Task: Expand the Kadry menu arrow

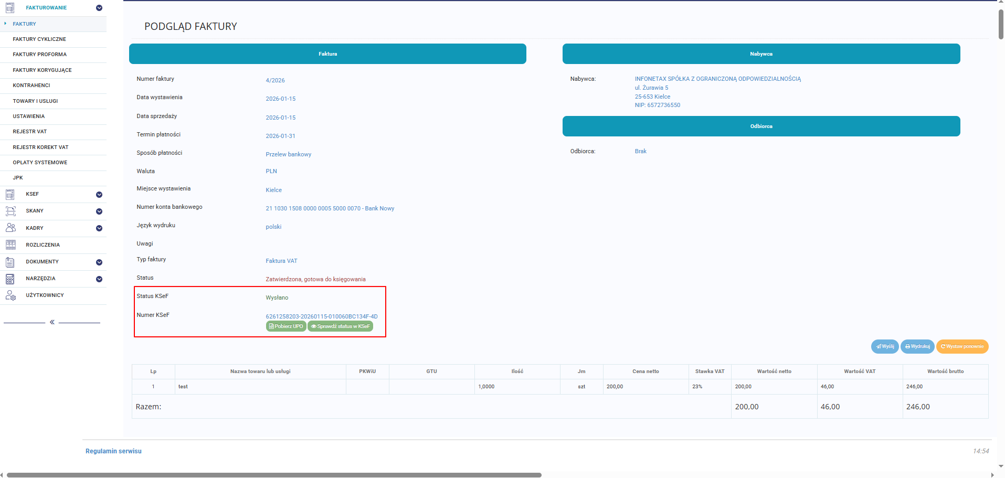Action: coord(99,228)
